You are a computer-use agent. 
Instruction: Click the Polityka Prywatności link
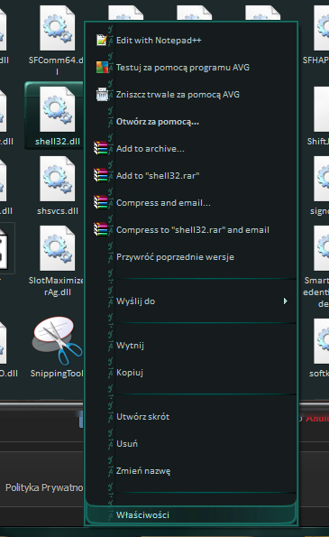tap(44, 487)
